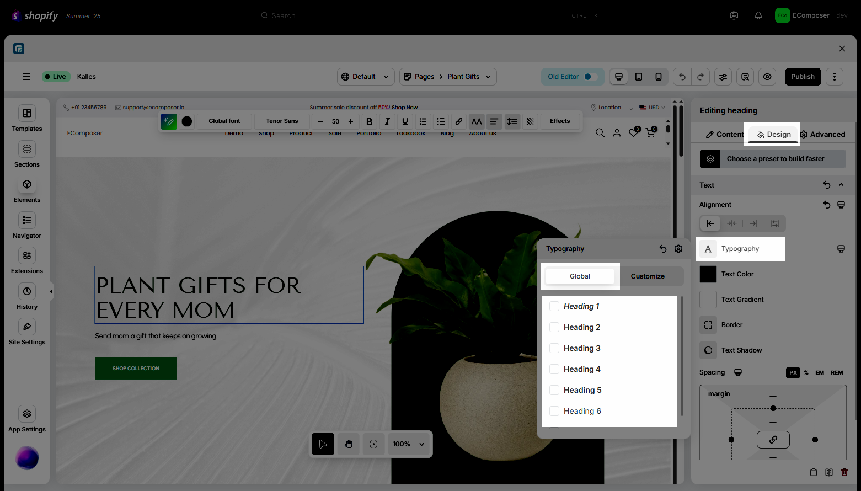Open the Text Color black swatch

coord(708,274)
